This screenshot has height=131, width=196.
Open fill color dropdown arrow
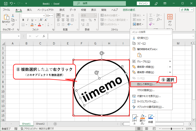pyautogui.click(x=35, y=25)
